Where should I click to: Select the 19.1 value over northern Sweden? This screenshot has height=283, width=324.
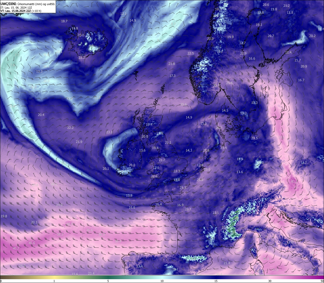pyautogui.click(x=259, y=25)
